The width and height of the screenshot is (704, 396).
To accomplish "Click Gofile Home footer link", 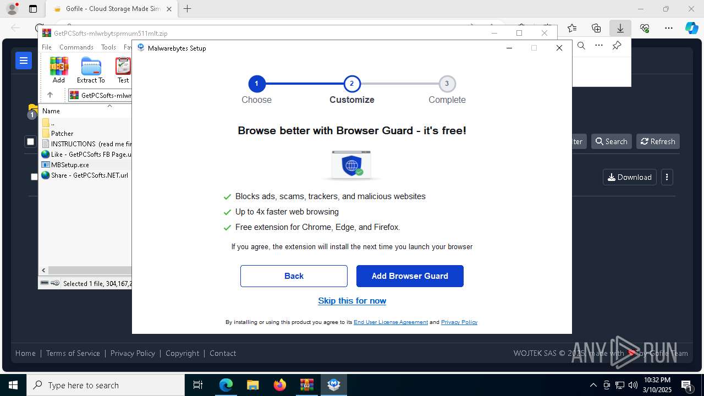I will click(x=25, y=353).
